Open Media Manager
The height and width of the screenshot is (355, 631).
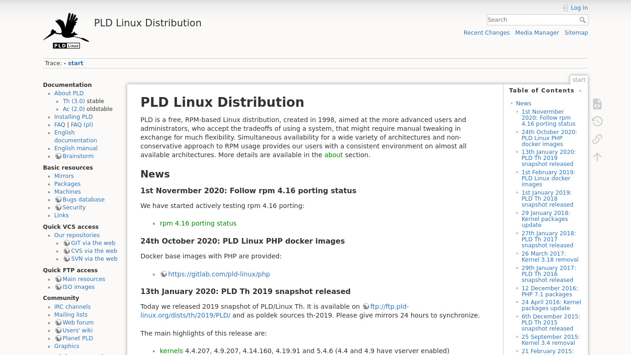pos(537,33)
